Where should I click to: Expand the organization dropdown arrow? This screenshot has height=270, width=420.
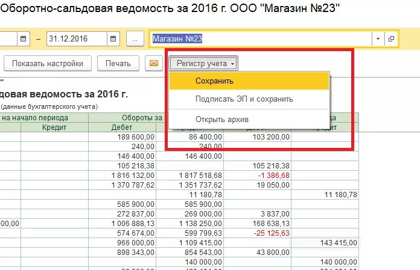378,38
